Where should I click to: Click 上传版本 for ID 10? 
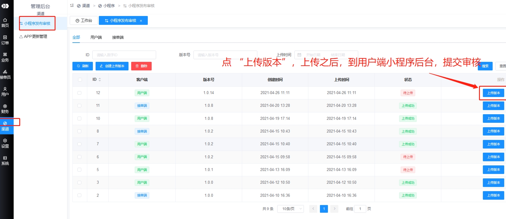click(x=494, y=118)
